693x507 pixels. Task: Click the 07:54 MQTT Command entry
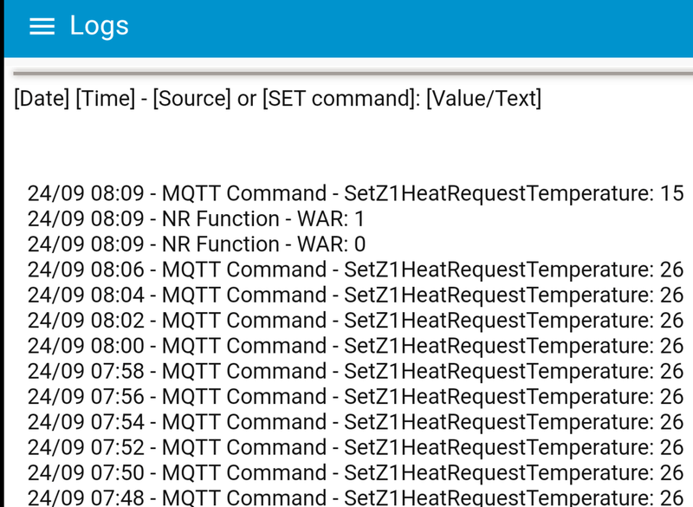(x=355, y=422)
